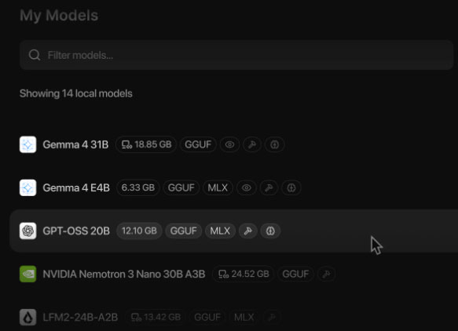Click inside the Filter models input field

click(236, 55)
